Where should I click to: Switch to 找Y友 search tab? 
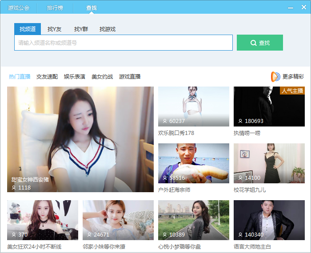(54, 29)
